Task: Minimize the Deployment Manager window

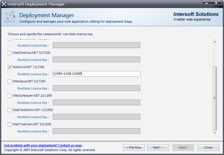Action: pyautogui.click(x=207, y=3)
